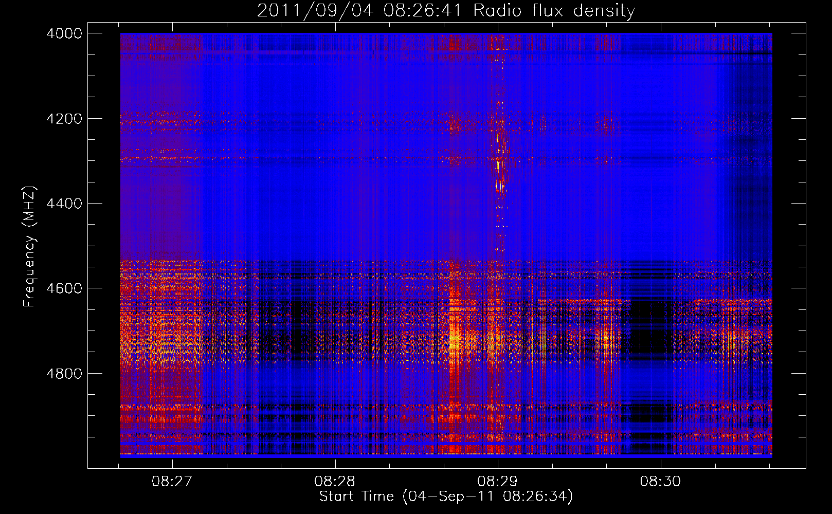Click the plot title "2011/09/04 08:26:41 Radio flux density"
Viewport: 832px width, 514px height.
446,11
